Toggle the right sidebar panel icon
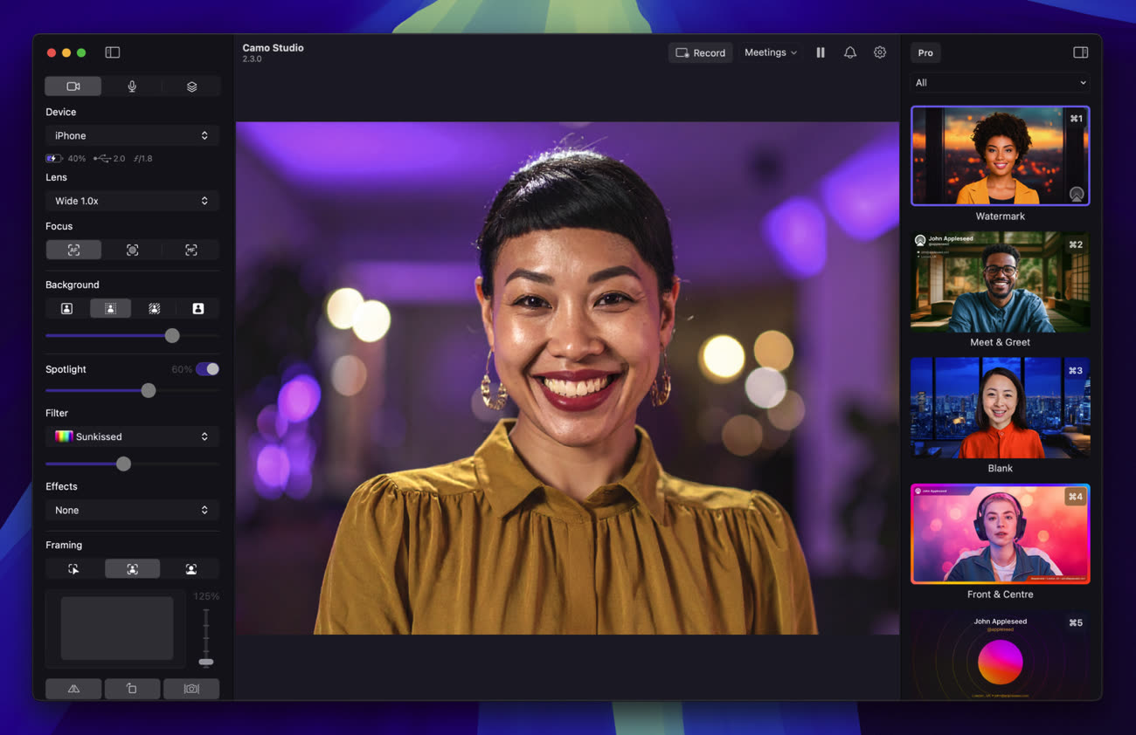 (1081, 52)
